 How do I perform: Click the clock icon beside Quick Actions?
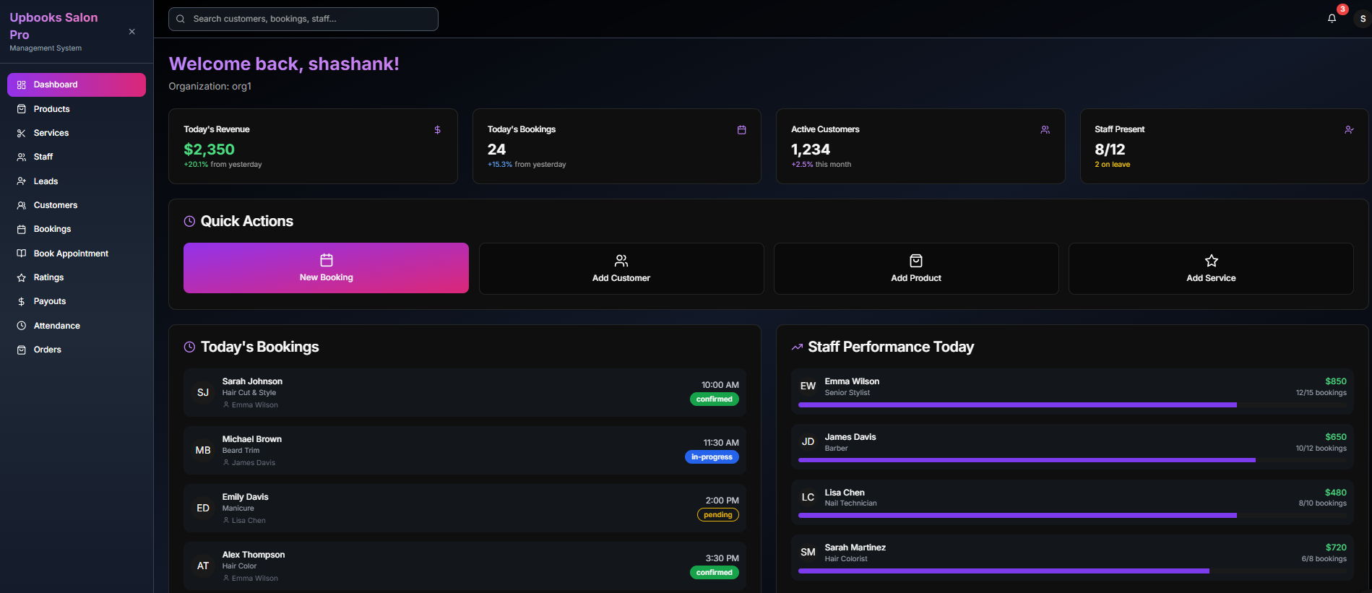point(189,222)
